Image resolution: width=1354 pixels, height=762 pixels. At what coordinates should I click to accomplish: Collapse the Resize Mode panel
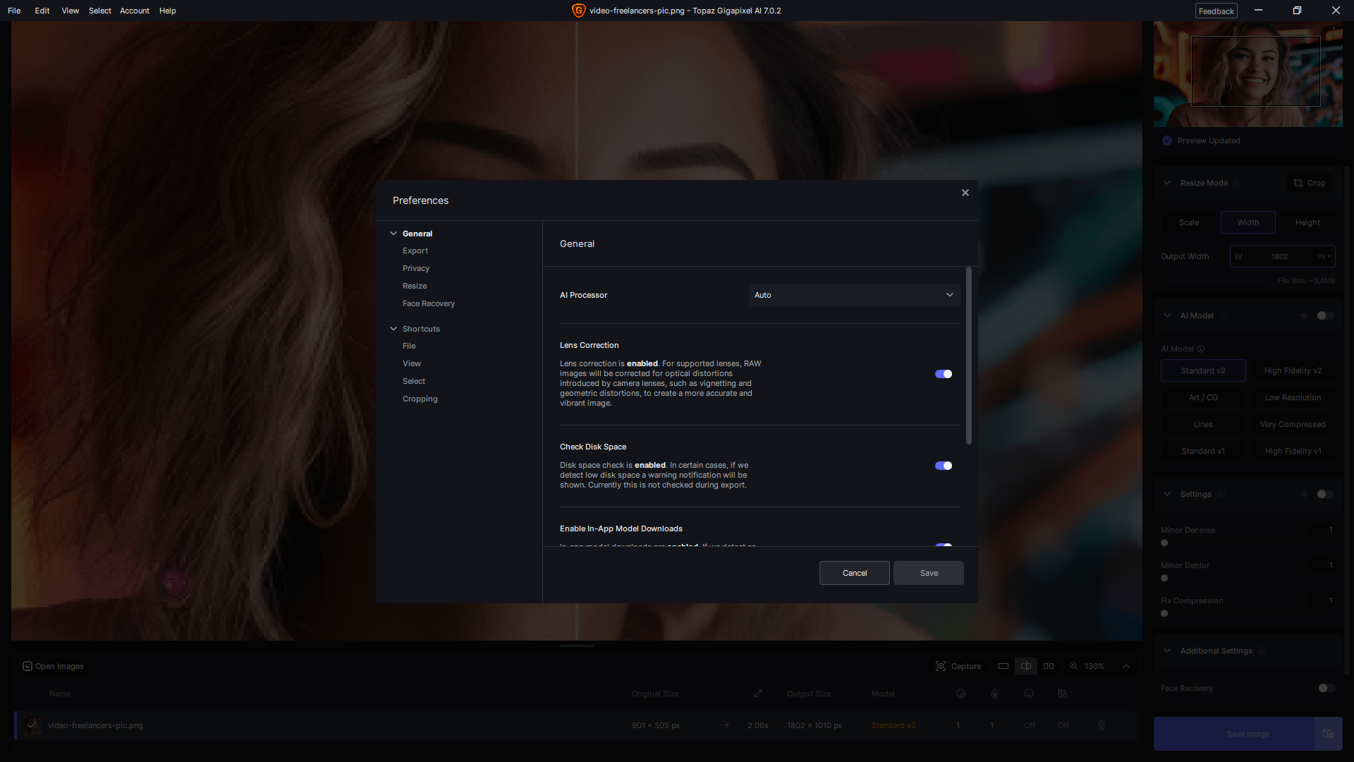1167,183
